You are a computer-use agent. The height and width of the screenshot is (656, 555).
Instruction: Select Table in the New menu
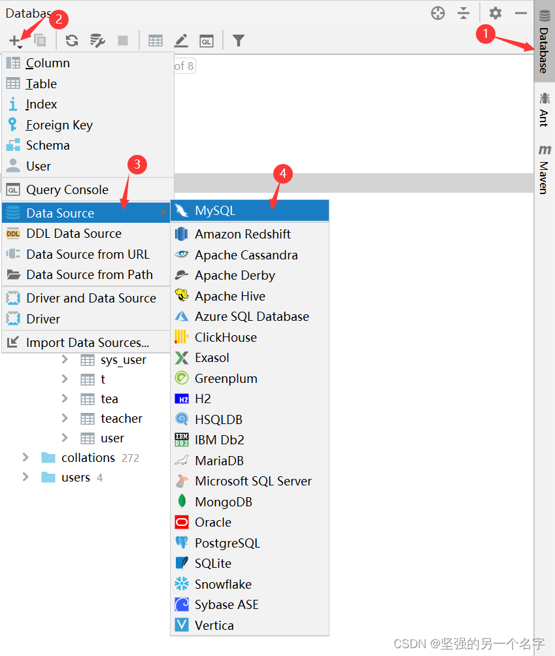click(x=88, y=84)
